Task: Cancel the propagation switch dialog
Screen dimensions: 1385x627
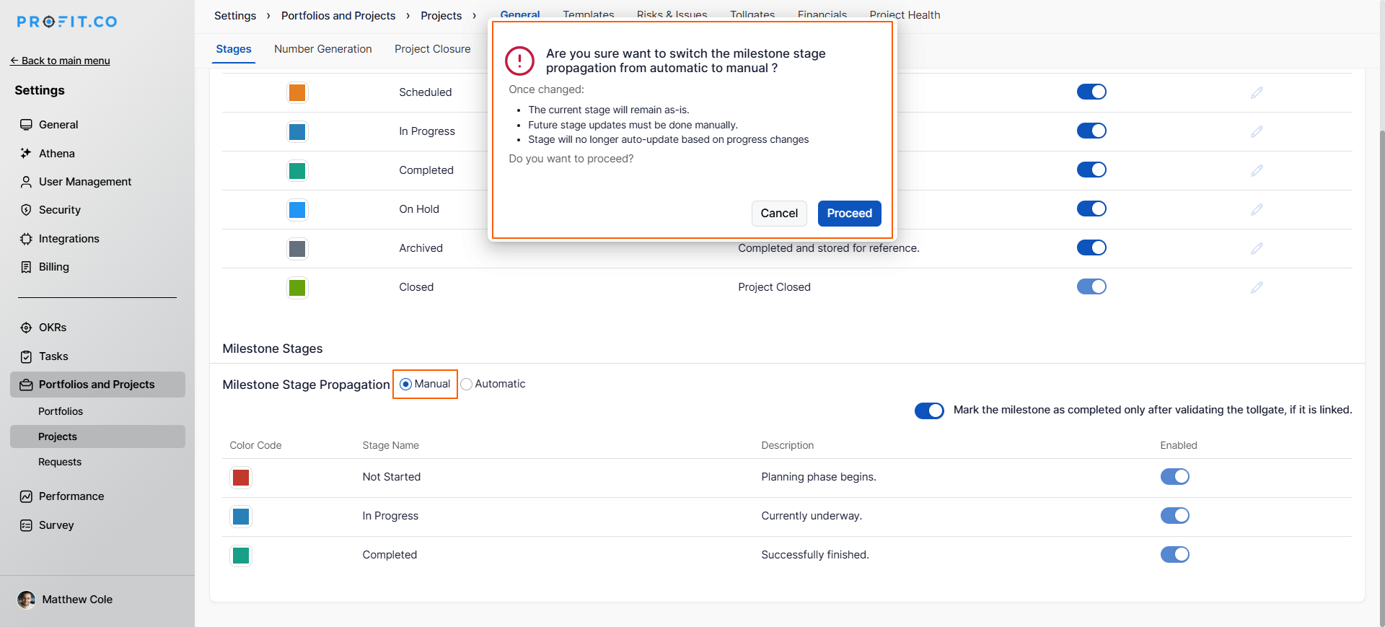Action: (x=779, y=214)
